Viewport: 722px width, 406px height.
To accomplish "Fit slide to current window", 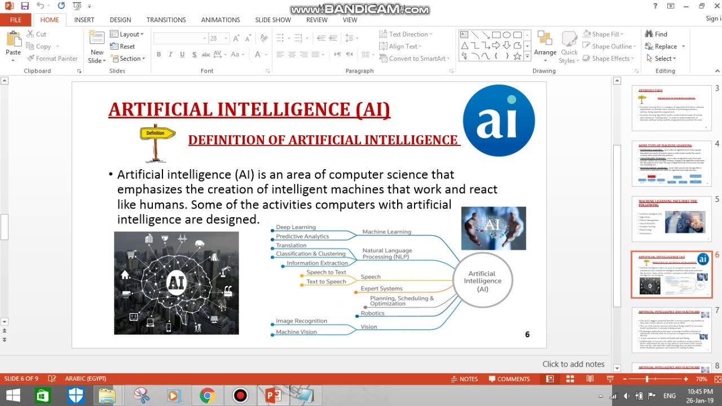I will 717,379.
